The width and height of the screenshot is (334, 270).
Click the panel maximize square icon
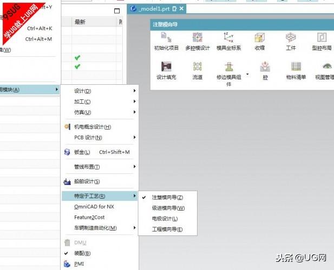coord(117,11)
